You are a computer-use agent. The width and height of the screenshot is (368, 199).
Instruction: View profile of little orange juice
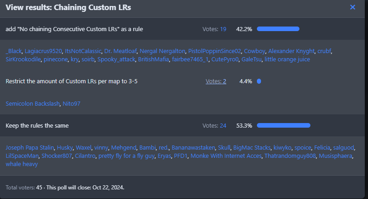pyautogui.click(x=287, y=59)
